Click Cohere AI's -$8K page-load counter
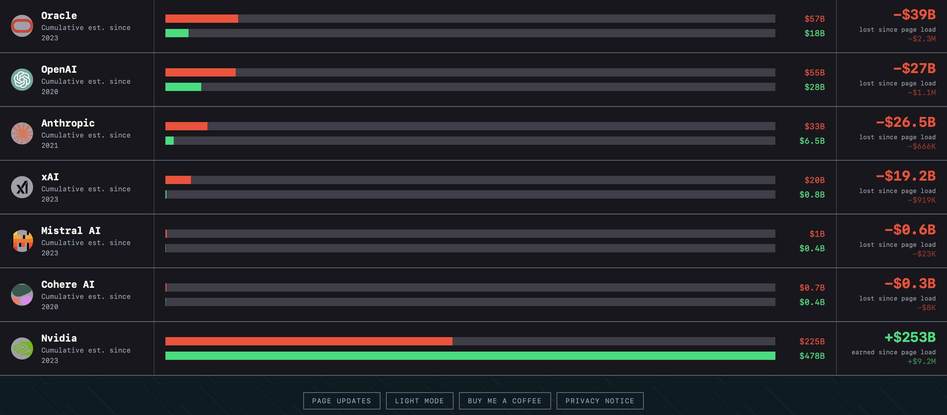This screenshot has width=947, height=415. [926, 307]
